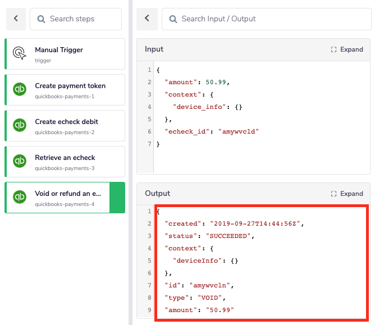Click QuickBooks icon on Retrieve an echeck
The width and height of the screenshot is (375, 325).
pyautogui.click(x=20, y=162)
